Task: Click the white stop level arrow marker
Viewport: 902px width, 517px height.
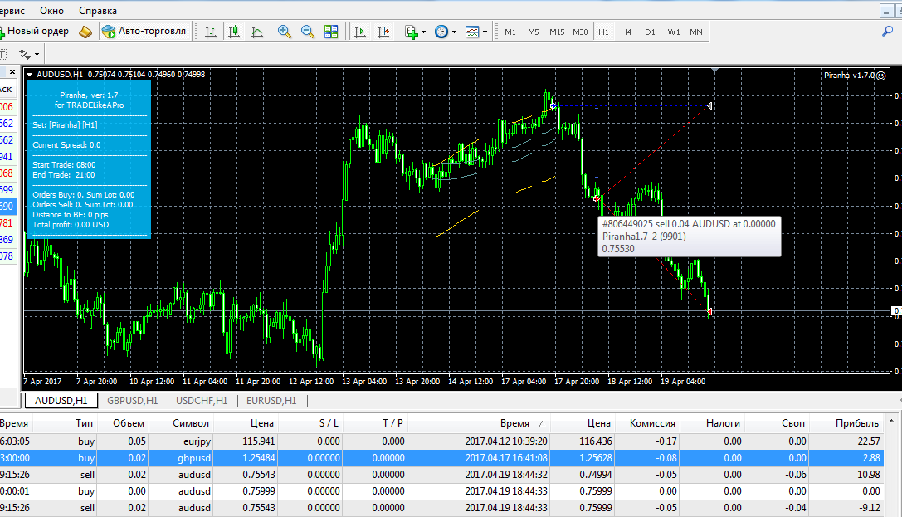Action: (x=709, y=106)
